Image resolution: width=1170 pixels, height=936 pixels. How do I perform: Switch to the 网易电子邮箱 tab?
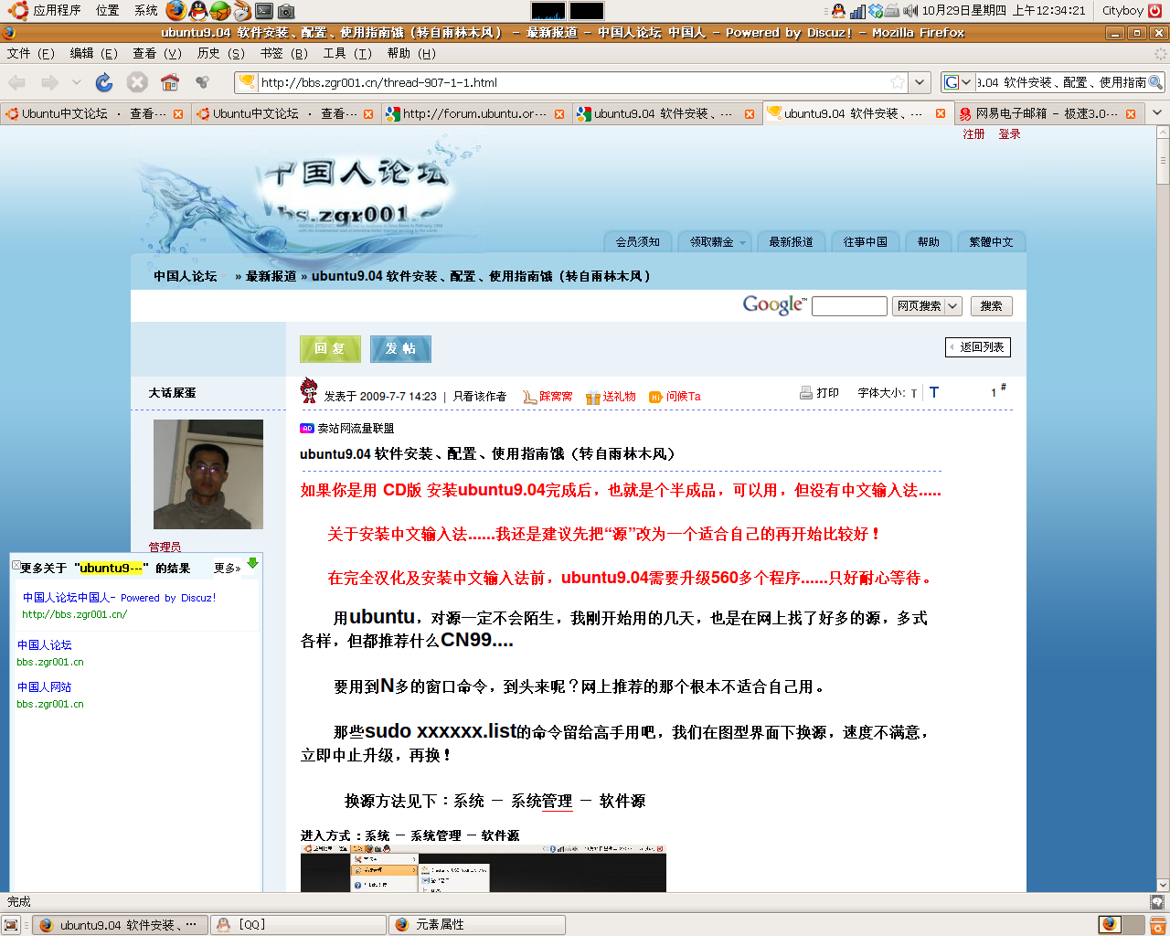coord(1048,114)
